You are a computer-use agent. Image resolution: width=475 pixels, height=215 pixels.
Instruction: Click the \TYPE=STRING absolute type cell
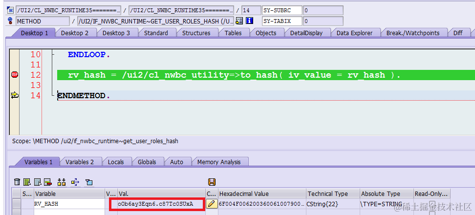387,204
